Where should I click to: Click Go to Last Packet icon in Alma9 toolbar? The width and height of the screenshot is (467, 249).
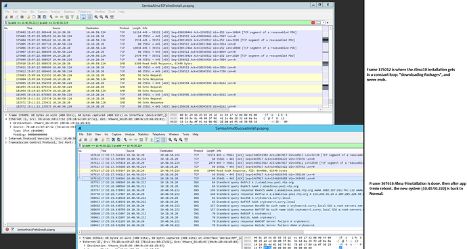point(152,139)
